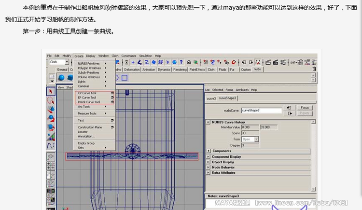Pick the Lasso select tool
The width and height of the screenshot is (362, 210).
(x=51, y=100)
